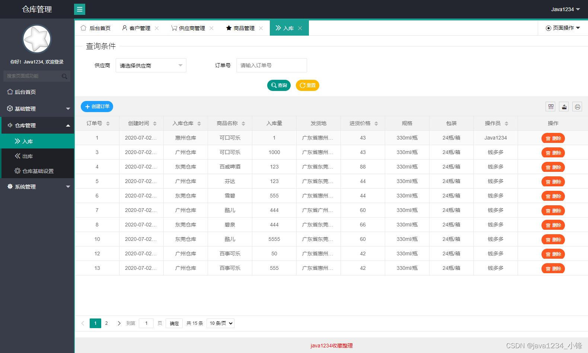Open the column filter grid icon

(551, 107)
